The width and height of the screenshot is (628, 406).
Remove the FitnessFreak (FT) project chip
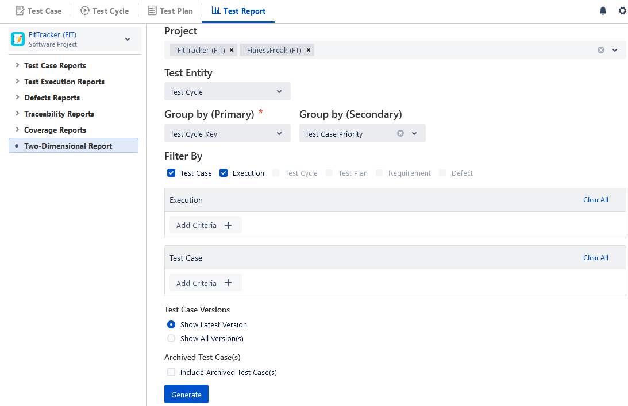click(309, 50)
